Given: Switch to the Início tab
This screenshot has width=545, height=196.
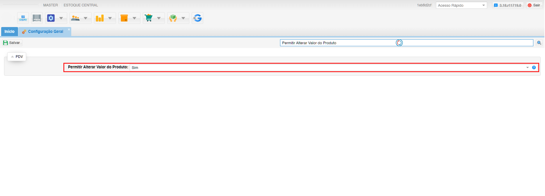Looking at the screenshot, I should [x=9, y=31].
